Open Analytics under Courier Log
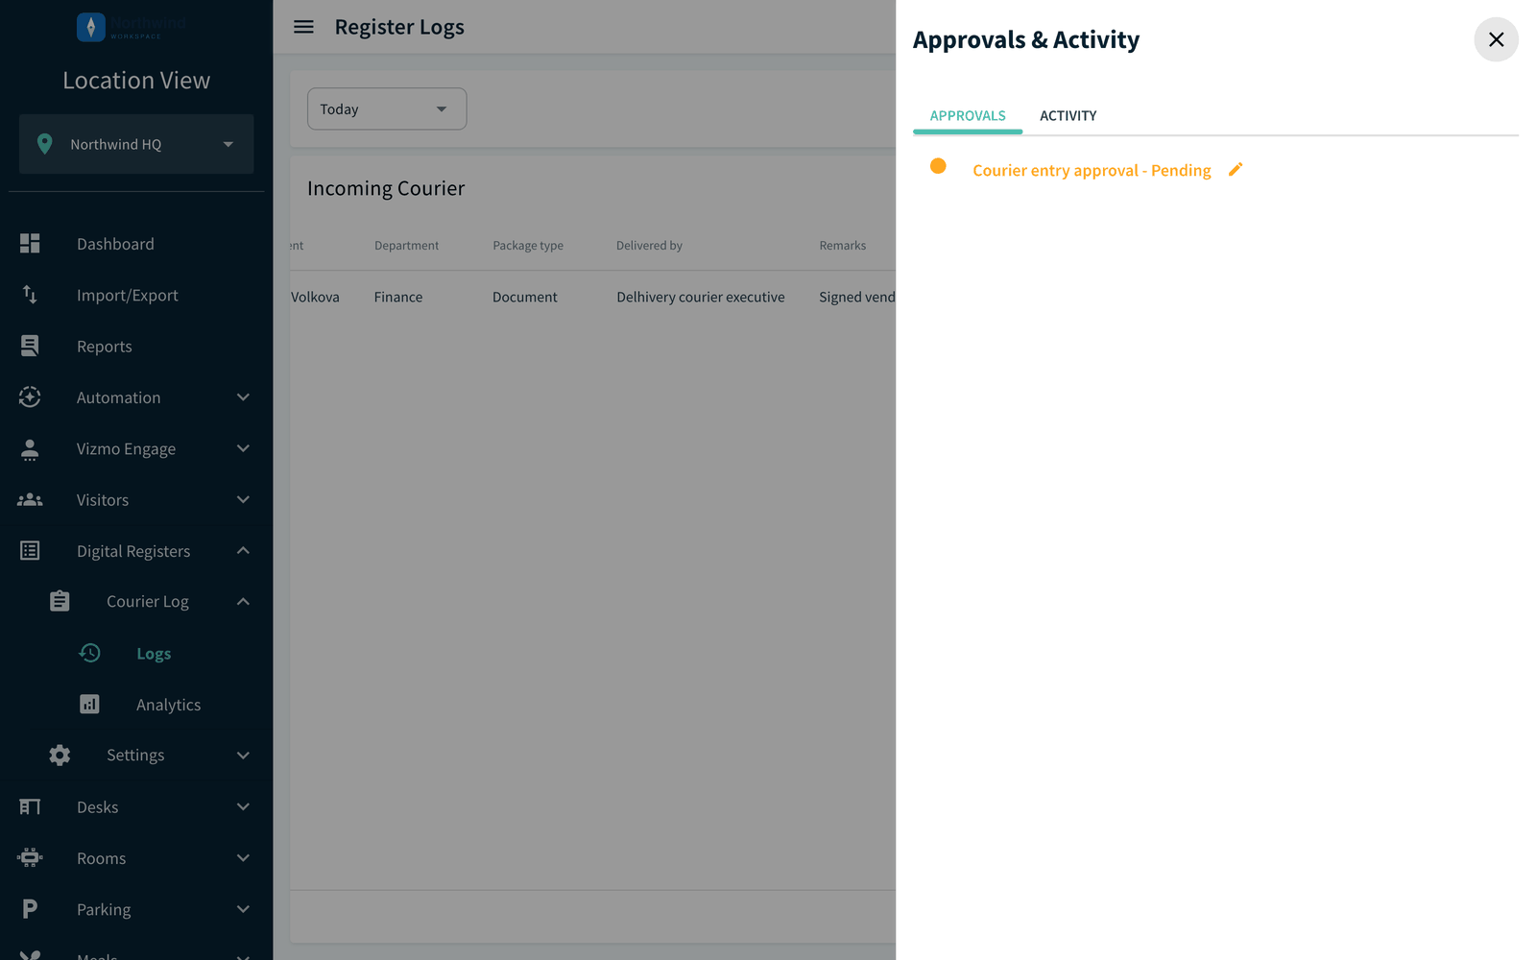Viewport: 1536px width, 960px height. (x=168, y=705)
